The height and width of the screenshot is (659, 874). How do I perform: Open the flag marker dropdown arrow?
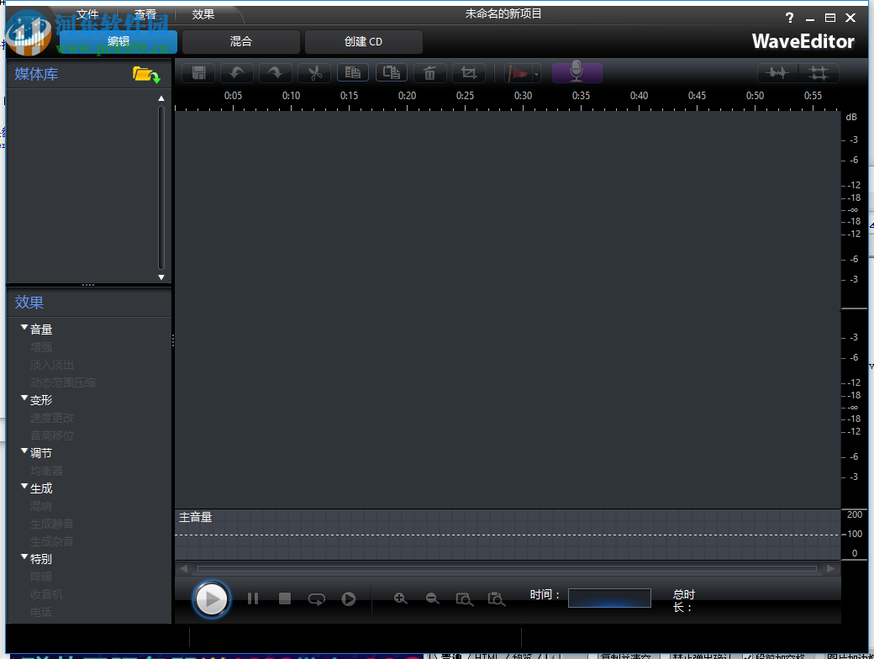click(x=536, y=72)
